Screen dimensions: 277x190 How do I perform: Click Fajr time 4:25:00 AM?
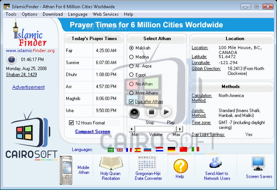[106, 51]
